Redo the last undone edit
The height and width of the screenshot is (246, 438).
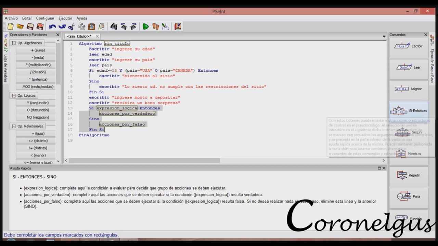pos(62,26)
